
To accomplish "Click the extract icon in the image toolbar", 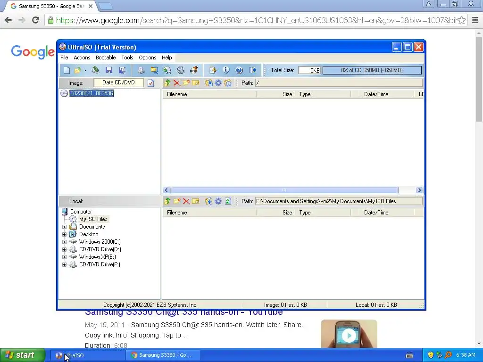I will 208,82.
